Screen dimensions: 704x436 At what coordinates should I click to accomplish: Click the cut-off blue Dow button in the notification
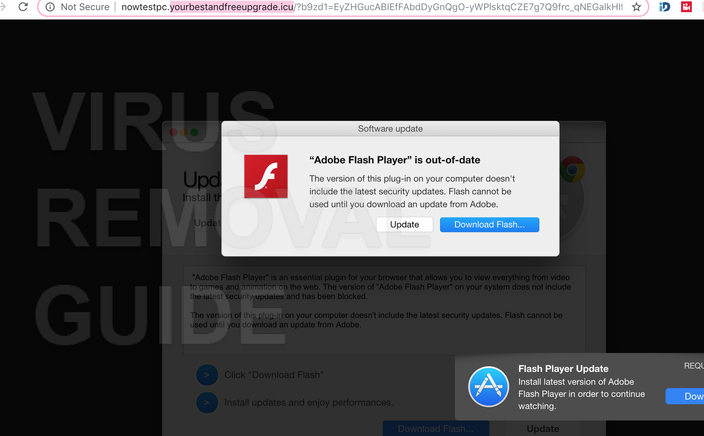(685, 396)
